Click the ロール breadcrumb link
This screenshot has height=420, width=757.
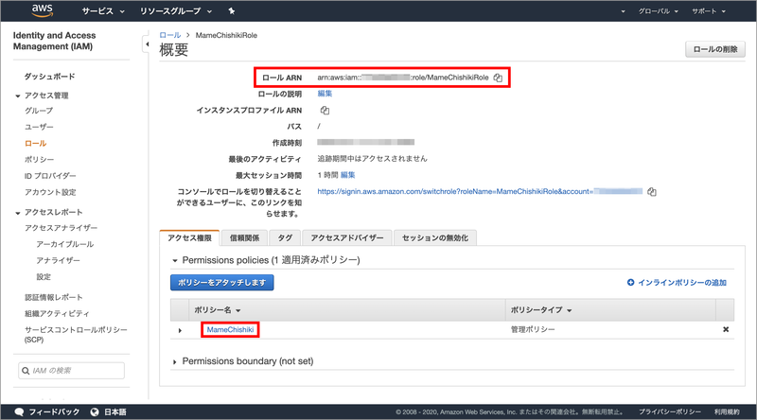pyautogui.click(x=170, y=35)
